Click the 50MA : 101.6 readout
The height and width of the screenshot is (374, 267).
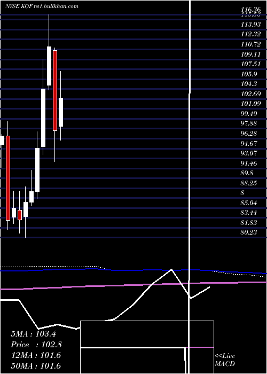point(36,365)
